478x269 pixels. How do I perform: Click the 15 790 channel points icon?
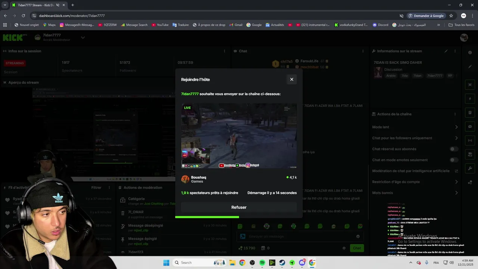point(240,248)
